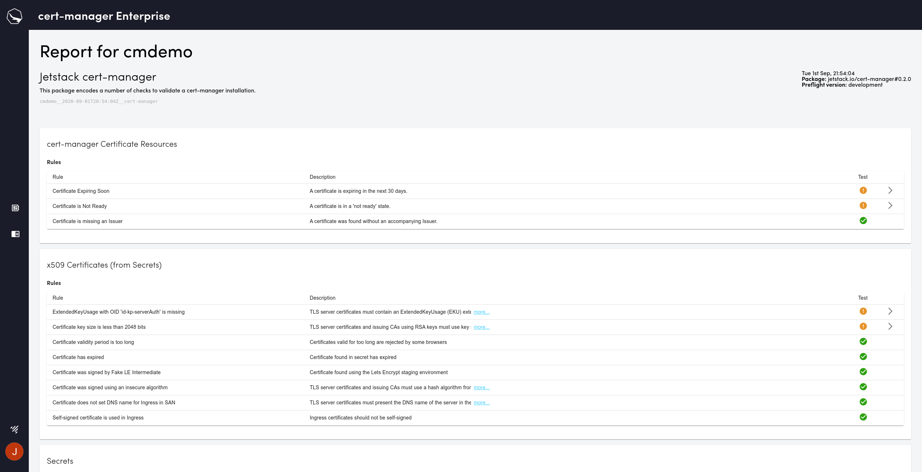Click the warning icon beside Certificate Expiring Soon

[x=863, y=190]
